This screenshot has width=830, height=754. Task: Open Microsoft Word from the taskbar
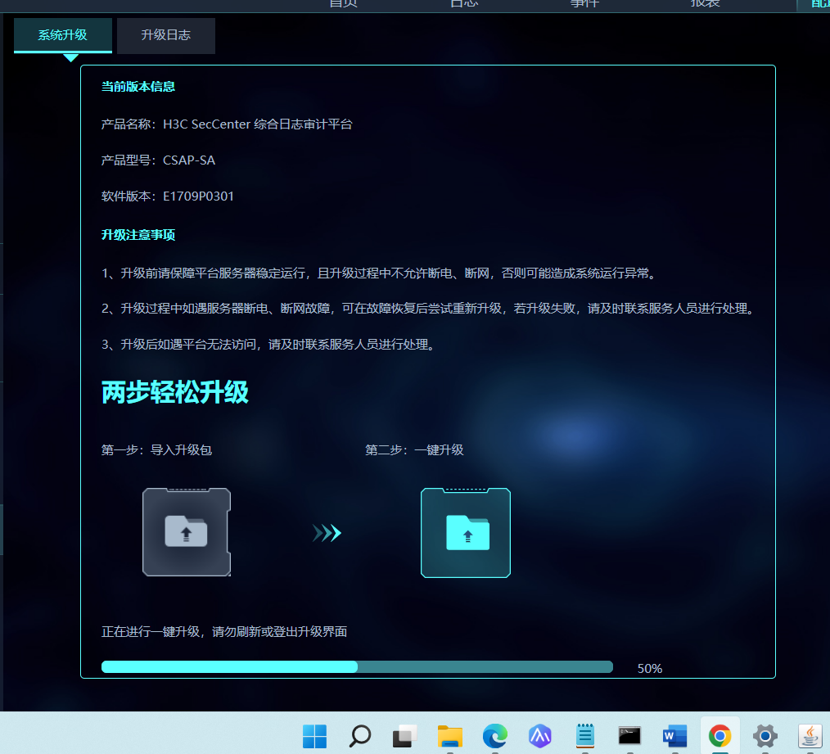(675, 736)
